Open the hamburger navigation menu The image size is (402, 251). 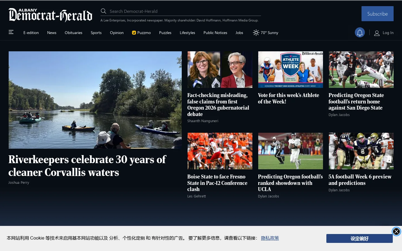pos(11,32)
